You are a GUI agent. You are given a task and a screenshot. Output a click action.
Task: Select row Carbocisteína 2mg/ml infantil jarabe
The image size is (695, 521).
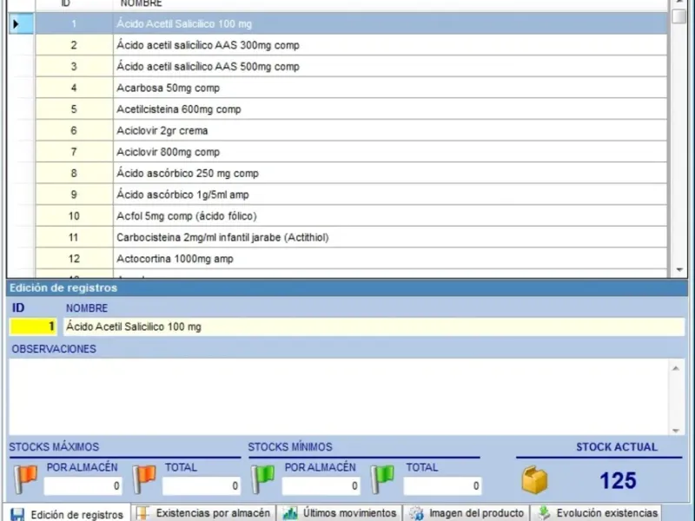tap(390, 237)
